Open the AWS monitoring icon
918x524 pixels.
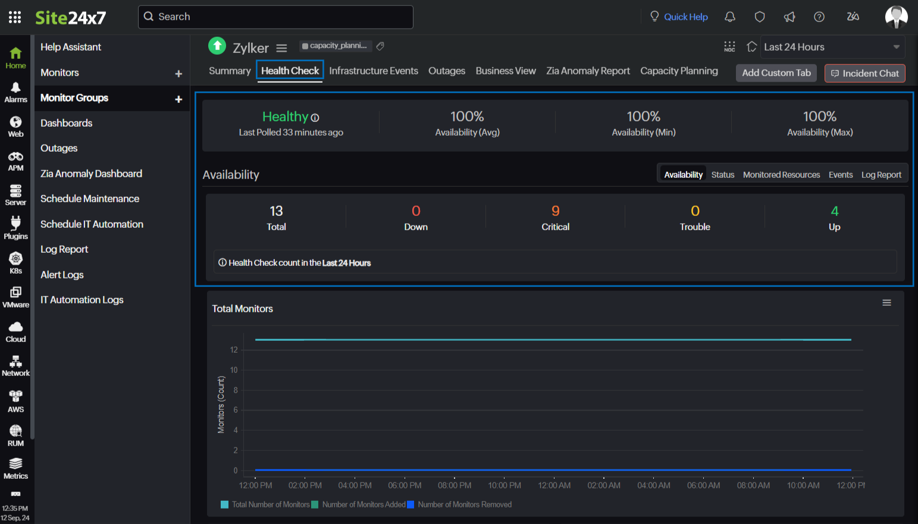coord(16,401)
